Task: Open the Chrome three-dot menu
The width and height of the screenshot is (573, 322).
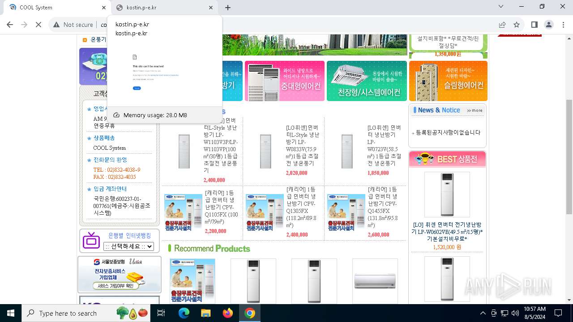Action: tap(563, 25)
